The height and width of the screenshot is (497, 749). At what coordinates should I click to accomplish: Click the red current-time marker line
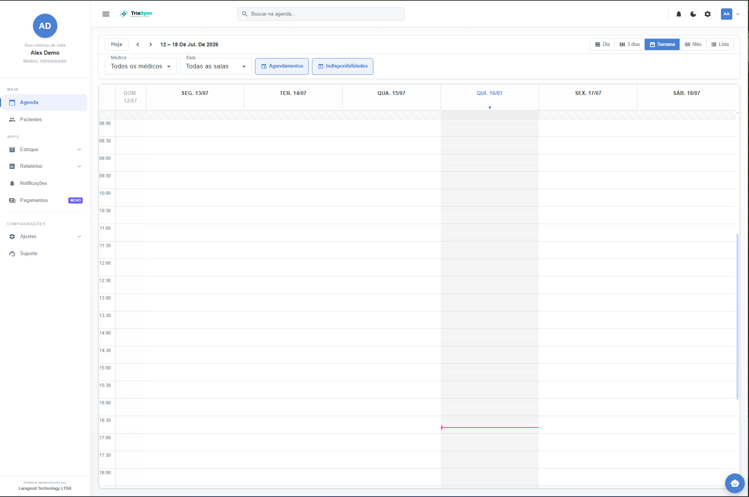[x=490, y=428]
